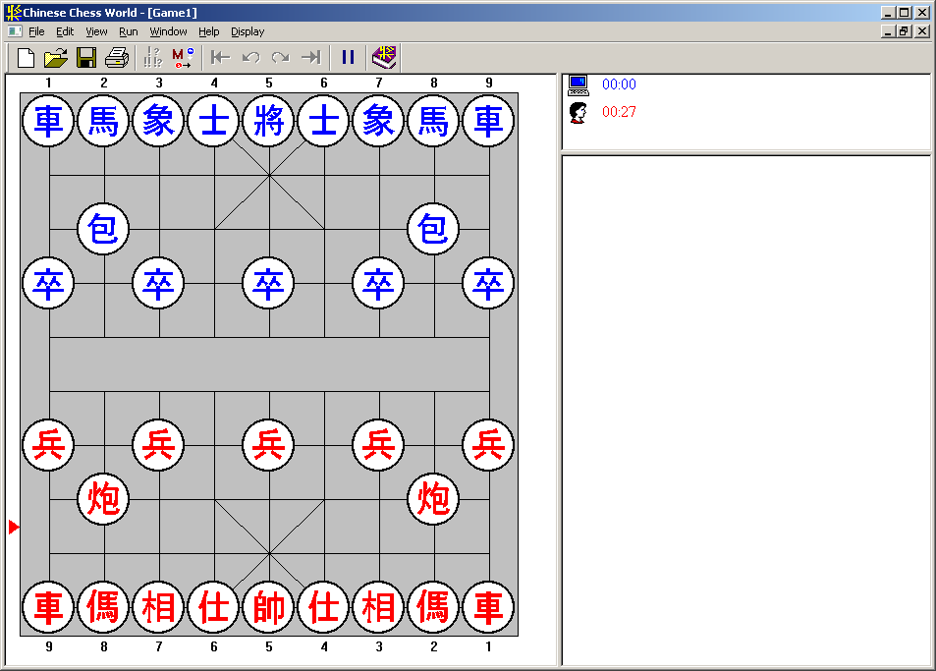Undo the last move with the toolbar arrow
This screenshot has width=936, height=671.
[x=250, y=58]
